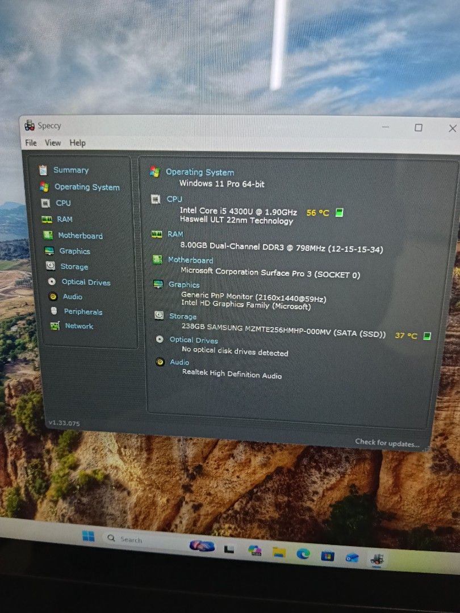Click the CPU temperature 56 °C reading
The width and height of the screenshot is (460, 613).
coord(317,213)
